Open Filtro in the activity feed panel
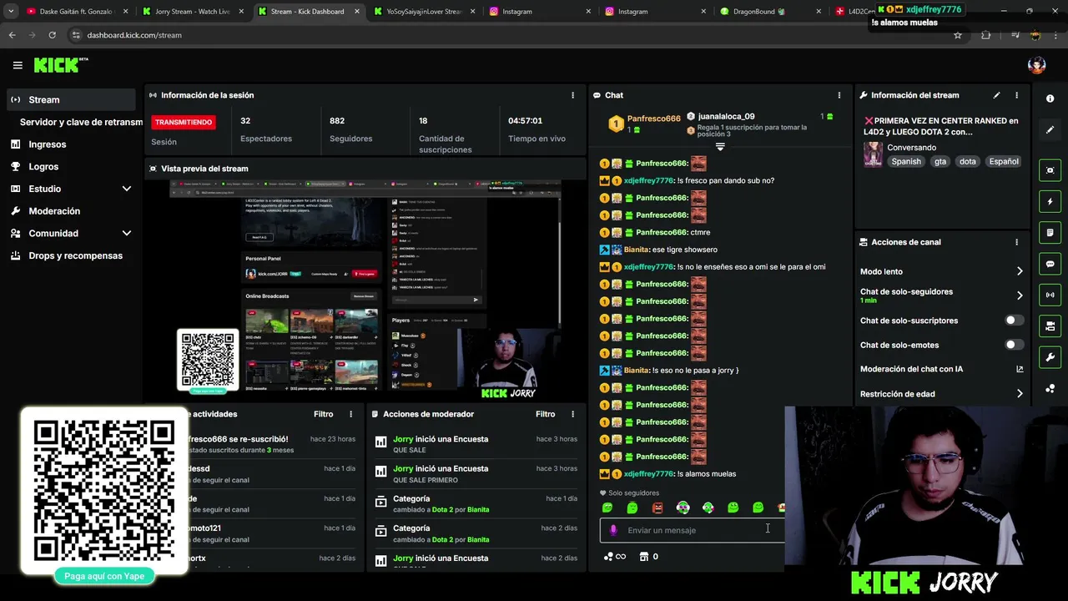 pyautogui.click(x=323, y=414)
